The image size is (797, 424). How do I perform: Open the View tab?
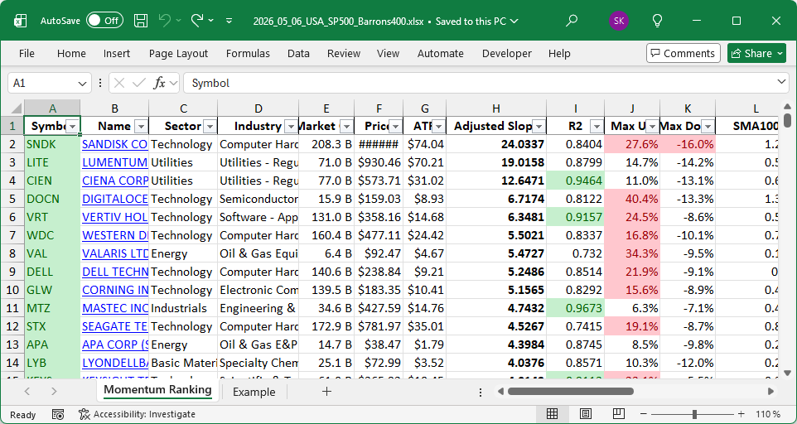coord(388,53)
